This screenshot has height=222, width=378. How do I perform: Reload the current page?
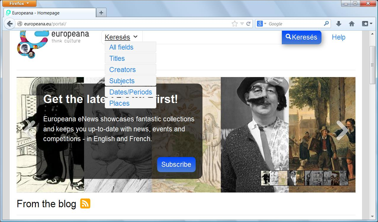pos(249,24)
